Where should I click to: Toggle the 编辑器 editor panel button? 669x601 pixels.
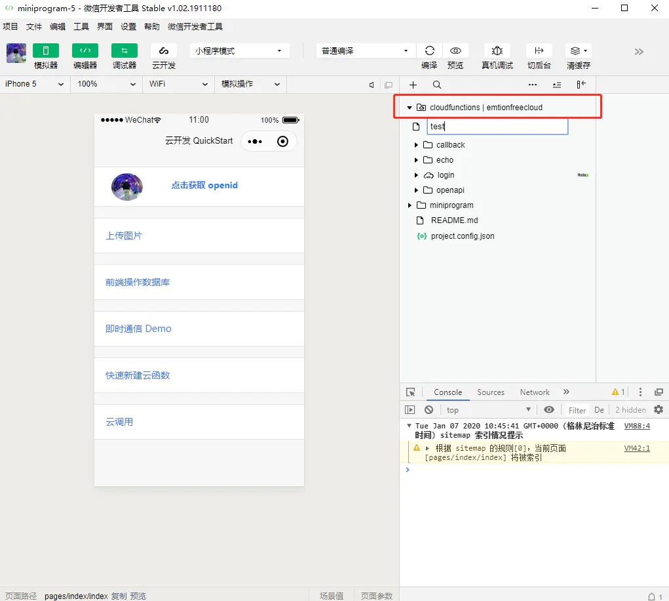[x=85, y=51]
